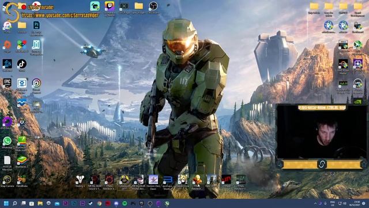The width and height of the screenshot is (369, 208).
Task: Open the Twitch Studio desktop shortcut
Action: coord(110,6)
